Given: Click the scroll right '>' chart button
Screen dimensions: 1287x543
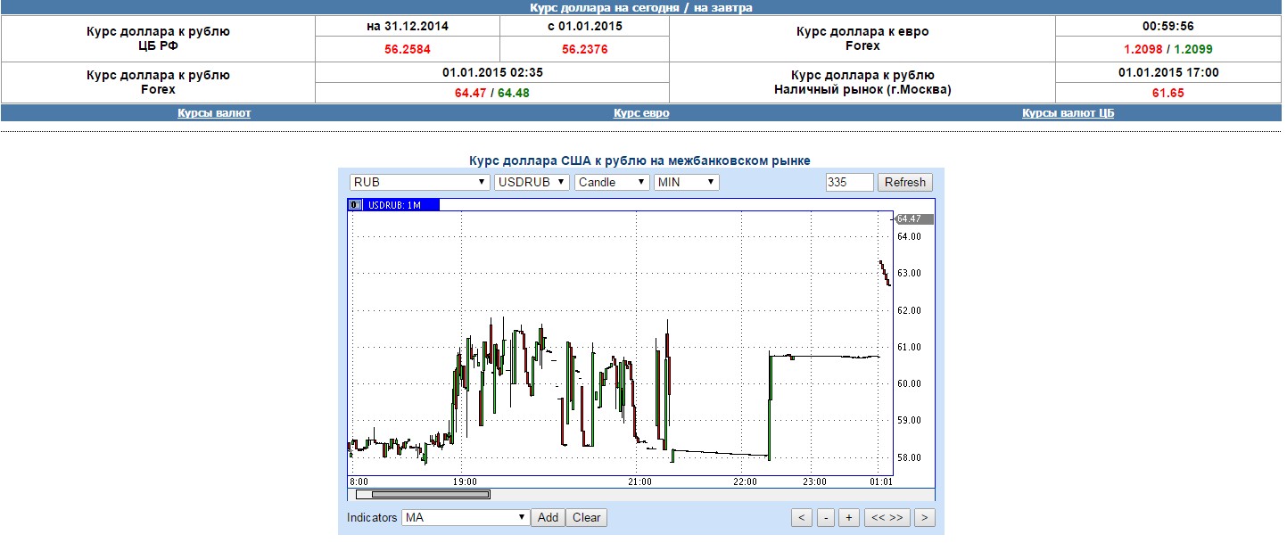Looking at the screenshot, I should (925, 517).
